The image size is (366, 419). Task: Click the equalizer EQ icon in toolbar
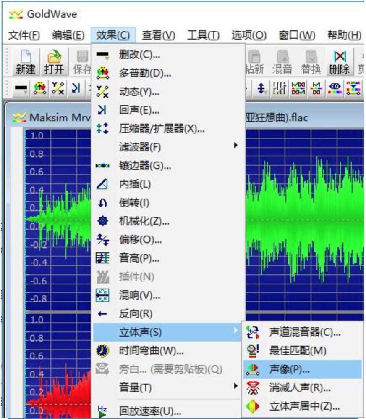(335, 88)
